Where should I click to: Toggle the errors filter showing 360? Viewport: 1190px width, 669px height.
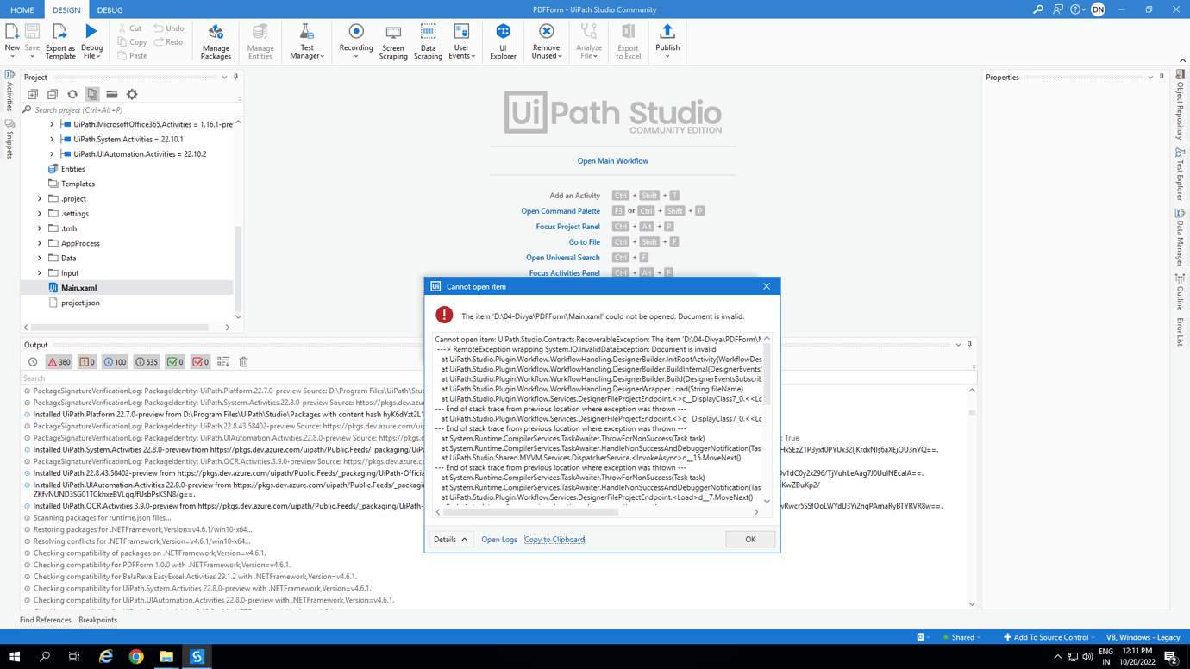click(x=59, y=361)
